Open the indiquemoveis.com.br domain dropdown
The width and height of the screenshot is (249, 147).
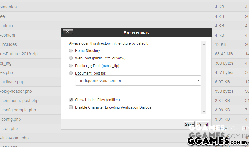click(x=138, y=81)
